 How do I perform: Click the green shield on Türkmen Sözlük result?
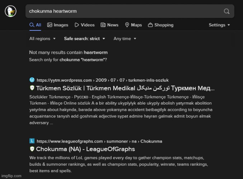[32, 88]
